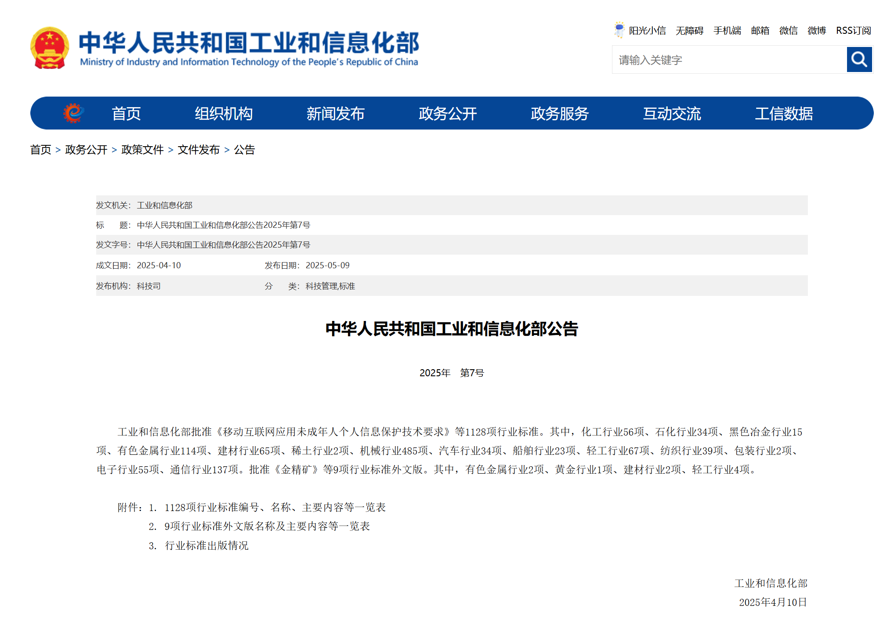Open the 无障碍 accessibility link
The height and width of the screenshot is (623, 887).
coord(689,30)
